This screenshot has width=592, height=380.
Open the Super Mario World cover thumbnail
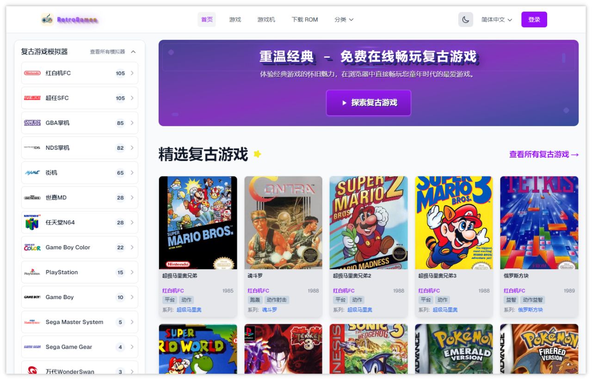pyautogui.click(x=198, y=349)
